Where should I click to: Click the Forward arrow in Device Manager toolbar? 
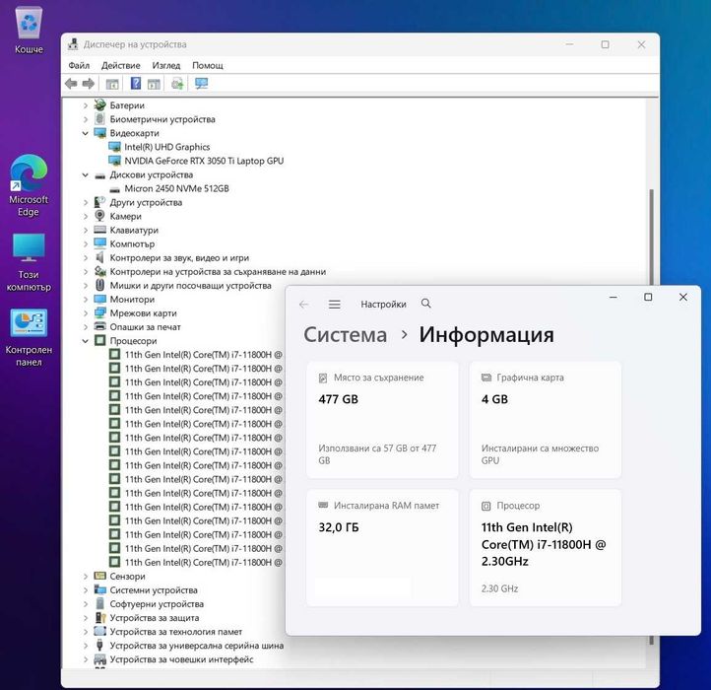pos(88,84)
